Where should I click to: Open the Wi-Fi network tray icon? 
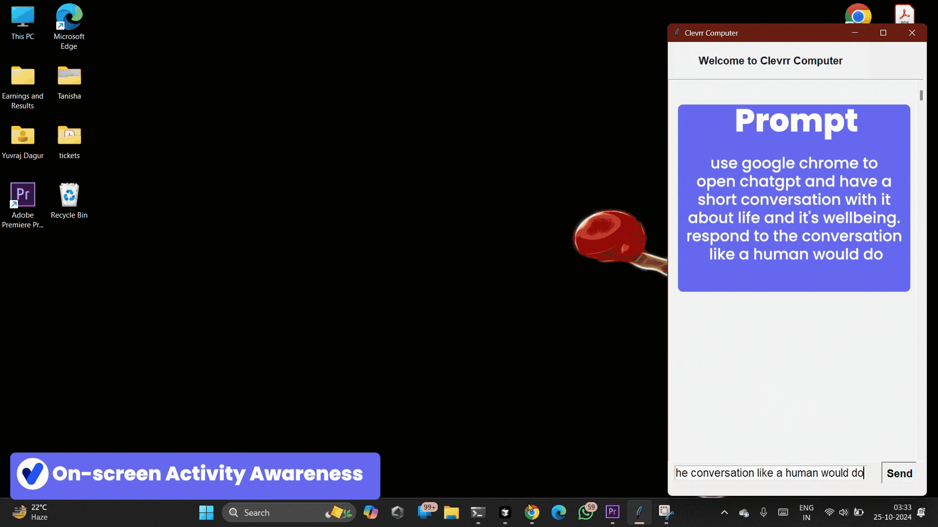point(829,512)
